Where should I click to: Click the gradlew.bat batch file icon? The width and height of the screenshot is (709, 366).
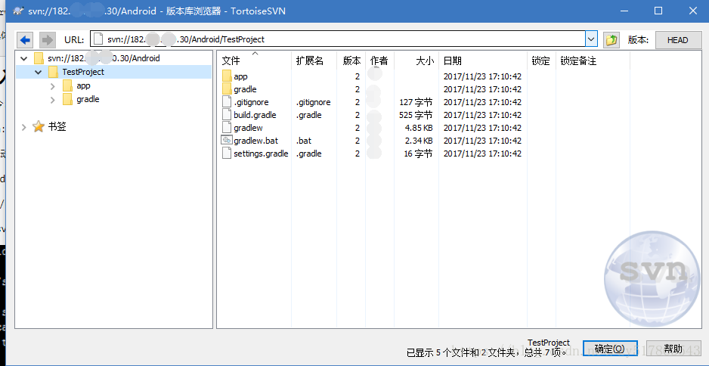[227, 140]
